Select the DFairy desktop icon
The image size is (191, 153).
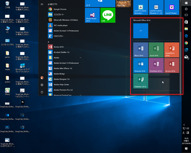tap(8, 92)
